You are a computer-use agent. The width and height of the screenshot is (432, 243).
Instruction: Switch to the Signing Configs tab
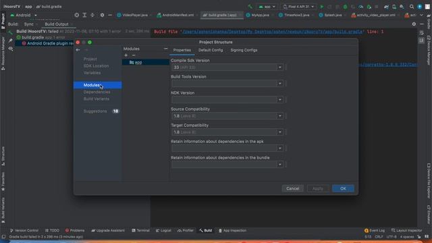[x=244, y=50]
